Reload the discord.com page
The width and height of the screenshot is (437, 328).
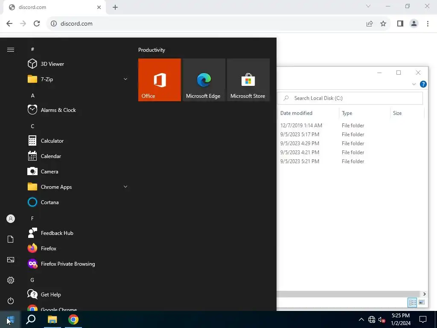click(x=37, y=23)
